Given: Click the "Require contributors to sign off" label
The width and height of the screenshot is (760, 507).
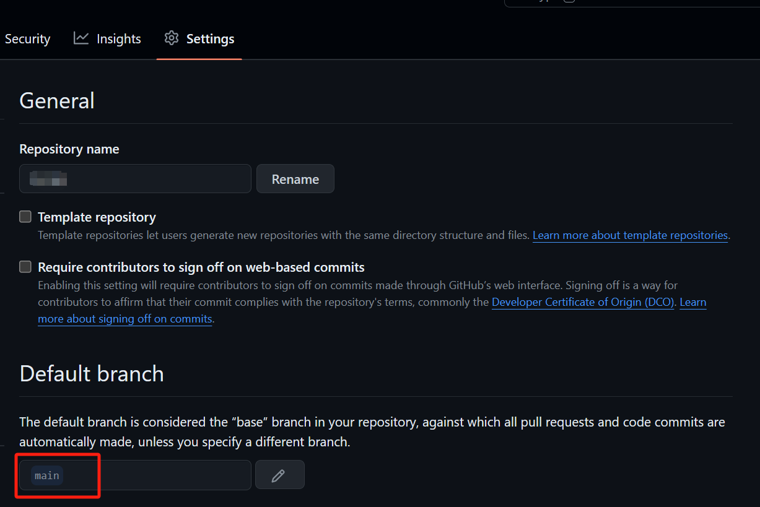Looking at the screenshot, I should coord(201,267).
